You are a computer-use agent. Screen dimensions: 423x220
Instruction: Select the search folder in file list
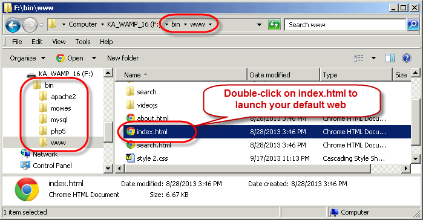(x=146, y=92)
